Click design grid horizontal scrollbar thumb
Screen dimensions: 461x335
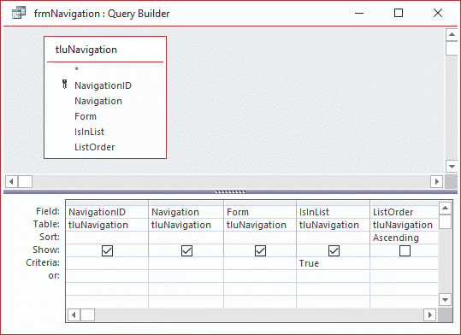point(87,315)
